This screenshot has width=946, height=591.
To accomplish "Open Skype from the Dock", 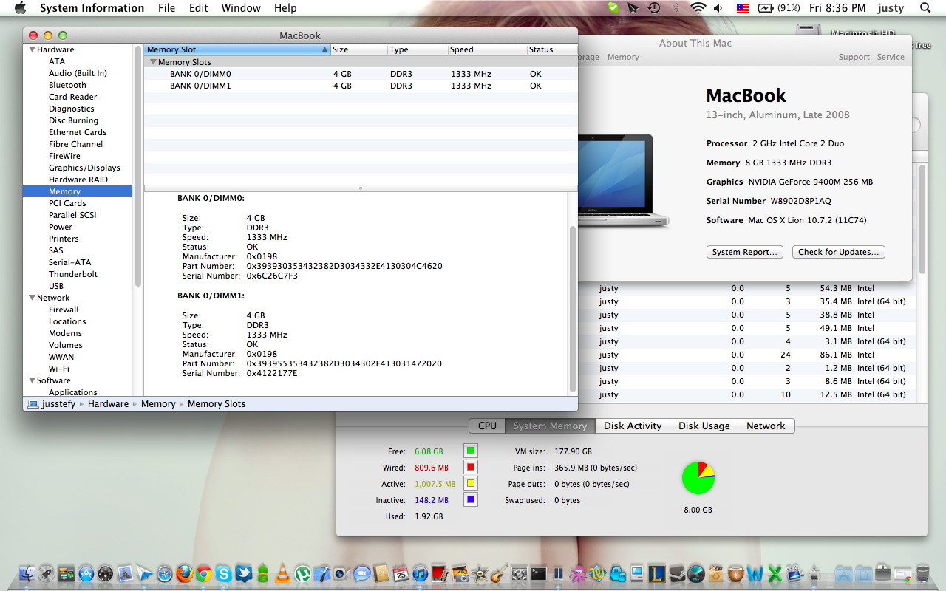I will tap(223, 573).
